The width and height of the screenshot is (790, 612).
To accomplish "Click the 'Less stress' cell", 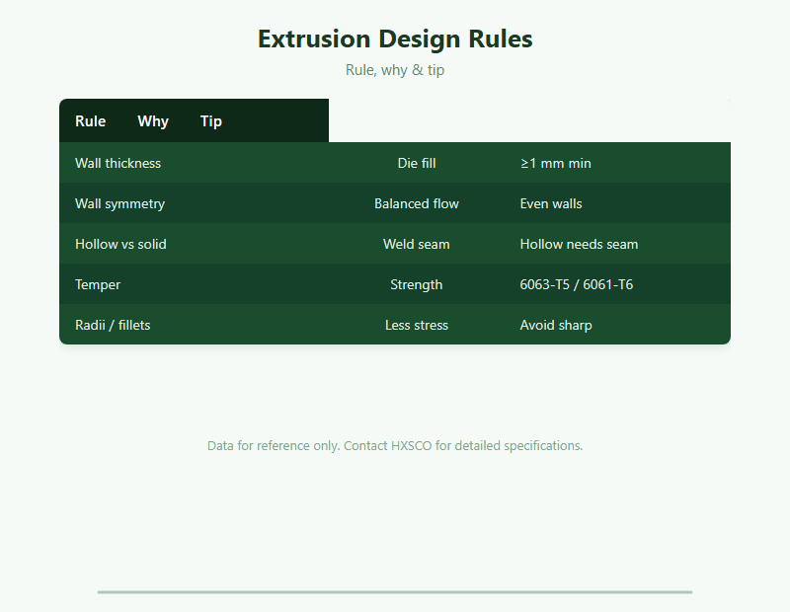I will tap(417, 325).
